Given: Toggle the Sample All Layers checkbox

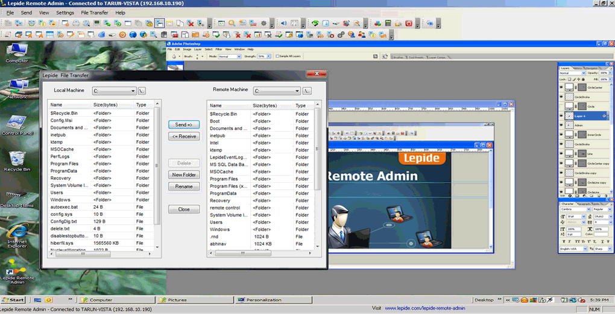Looking at the screenshot, I should tap(278, 57).
